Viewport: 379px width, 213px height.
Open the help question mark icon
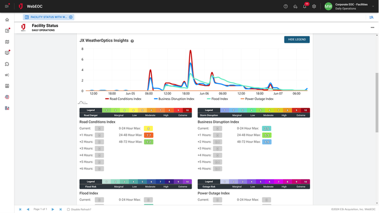[286, 6]
